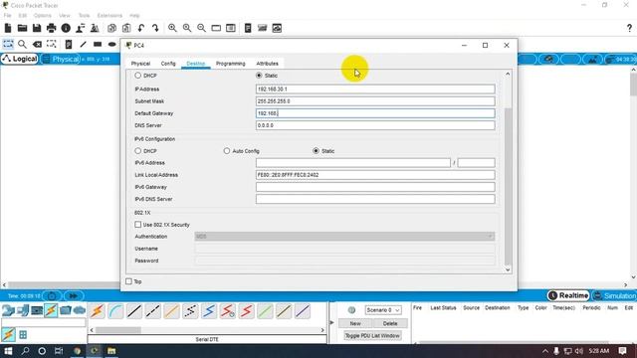Click the help question mark icon
Viewport: 637px width, 358px height.
point(629,28)
